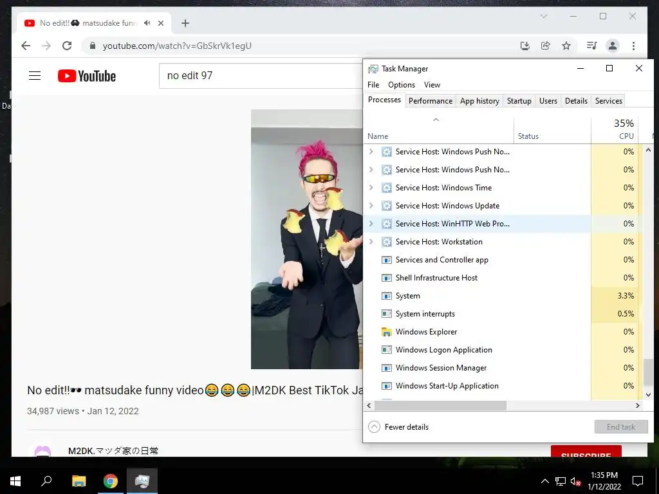Select Windows Start-Up Application process
Viewport: 659px width, 494px height.
[503, 386]
